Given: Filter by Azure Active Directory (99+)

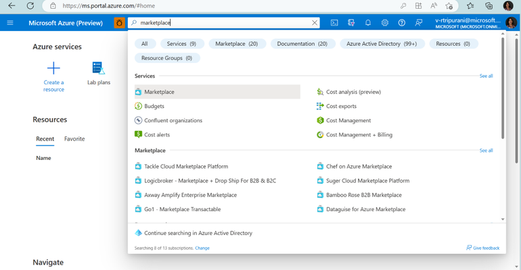Looking at the screenshot, I should 382,44.
